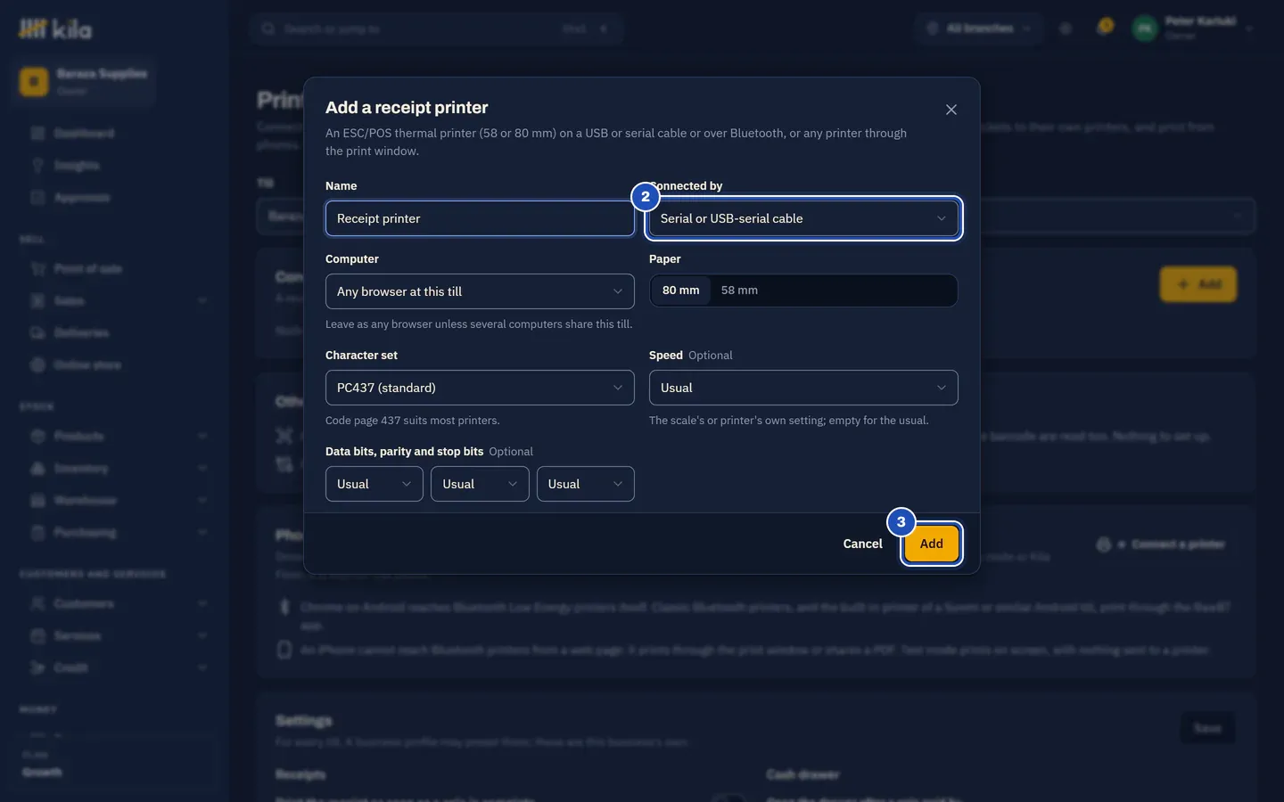The height and width of the screenshot is (802, 1284).
Task: Click the scale's or printer's own setting hint
Action: 789,421
